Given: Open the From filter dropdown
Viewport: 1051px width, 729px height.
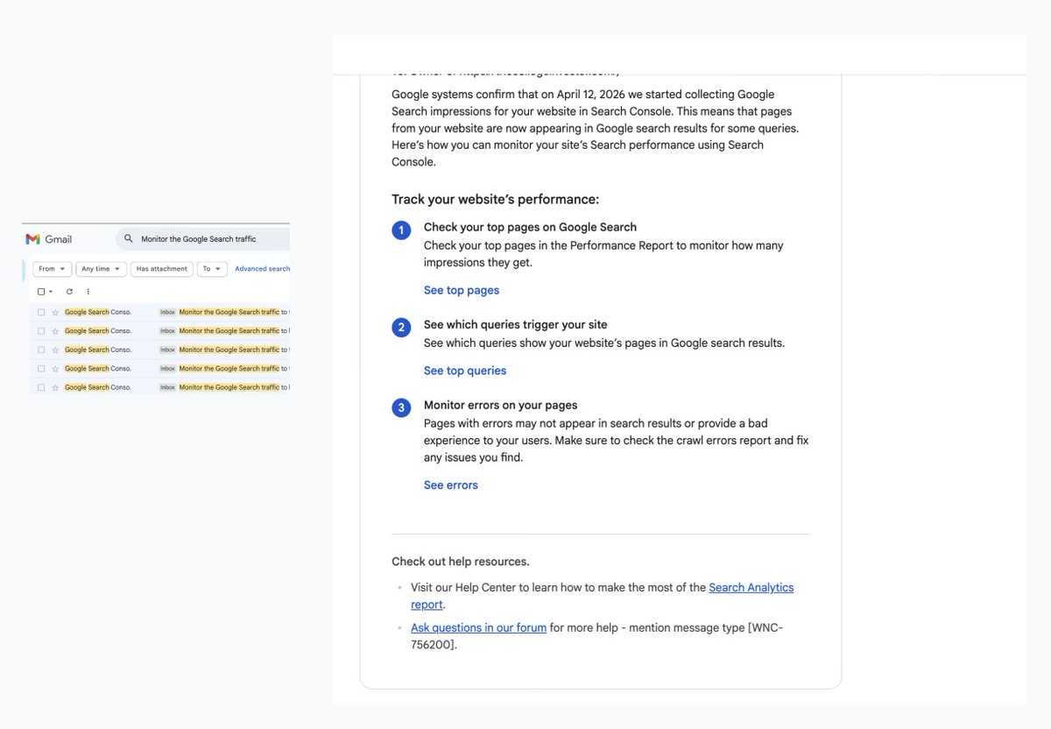Looking at the screenshot, I should coord(52,269).
